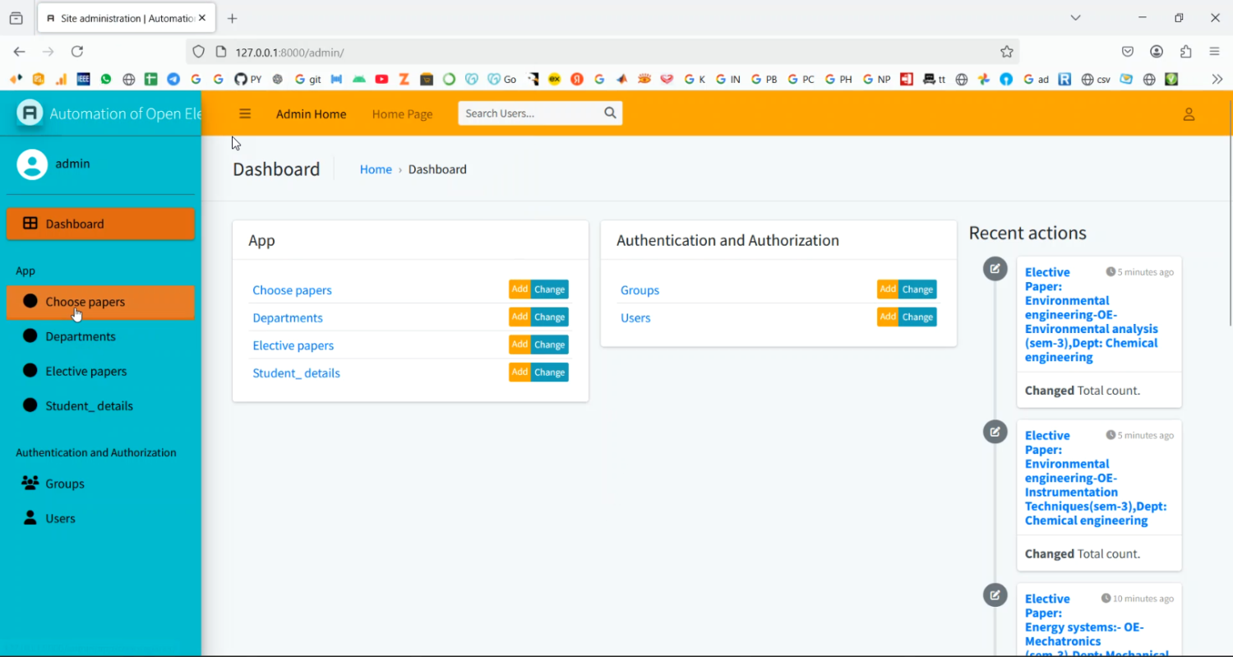
Task: Toggle the sidebar hamburger menu icon
Action: click(245, 114)
